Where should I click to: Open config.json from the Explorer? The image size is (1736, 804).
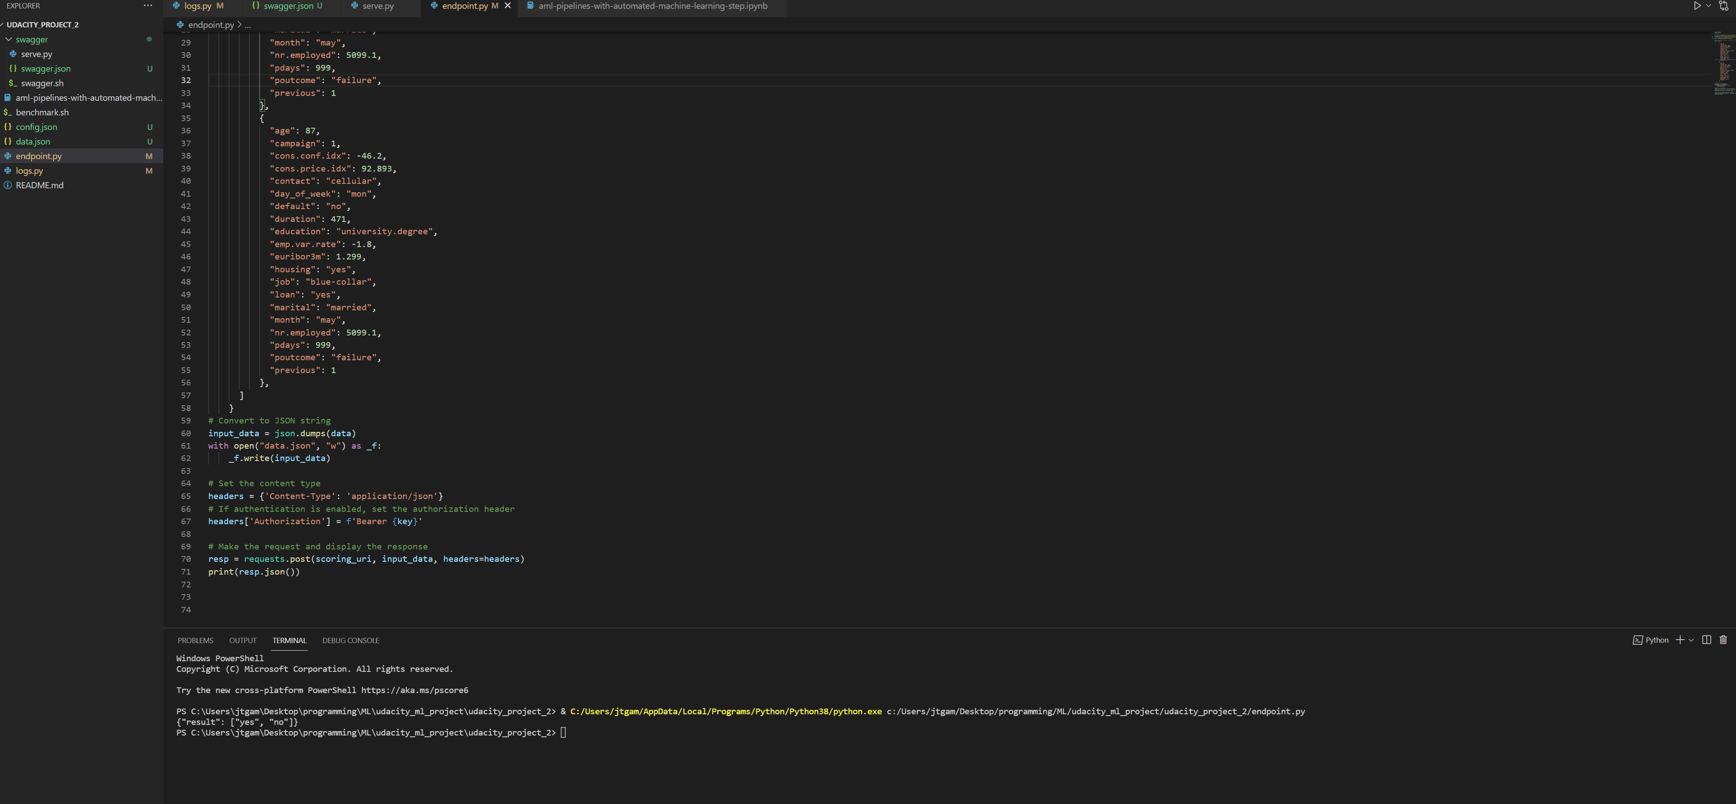(36, 126)
